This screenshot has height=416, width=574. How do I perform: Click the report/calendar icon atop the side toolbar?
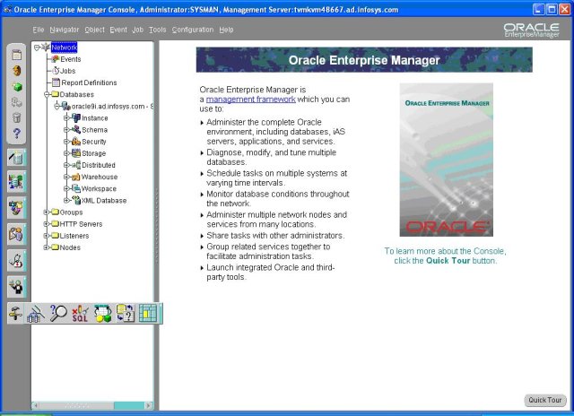(17, 56)
